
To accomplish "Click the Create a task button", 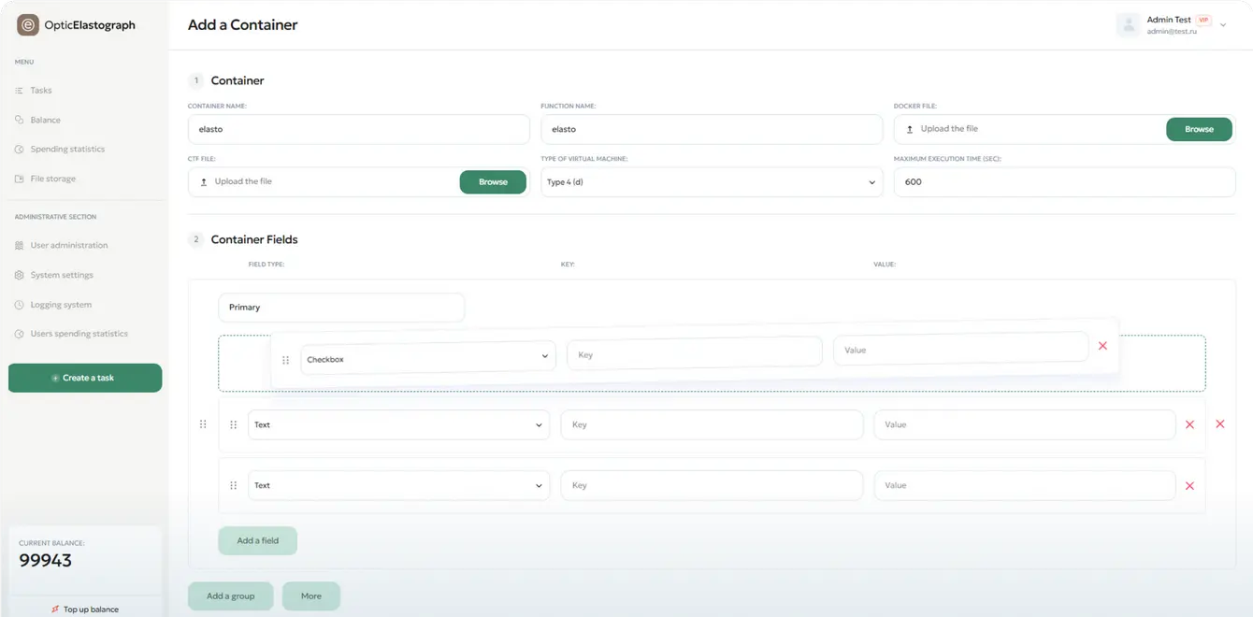I will 85,378.
